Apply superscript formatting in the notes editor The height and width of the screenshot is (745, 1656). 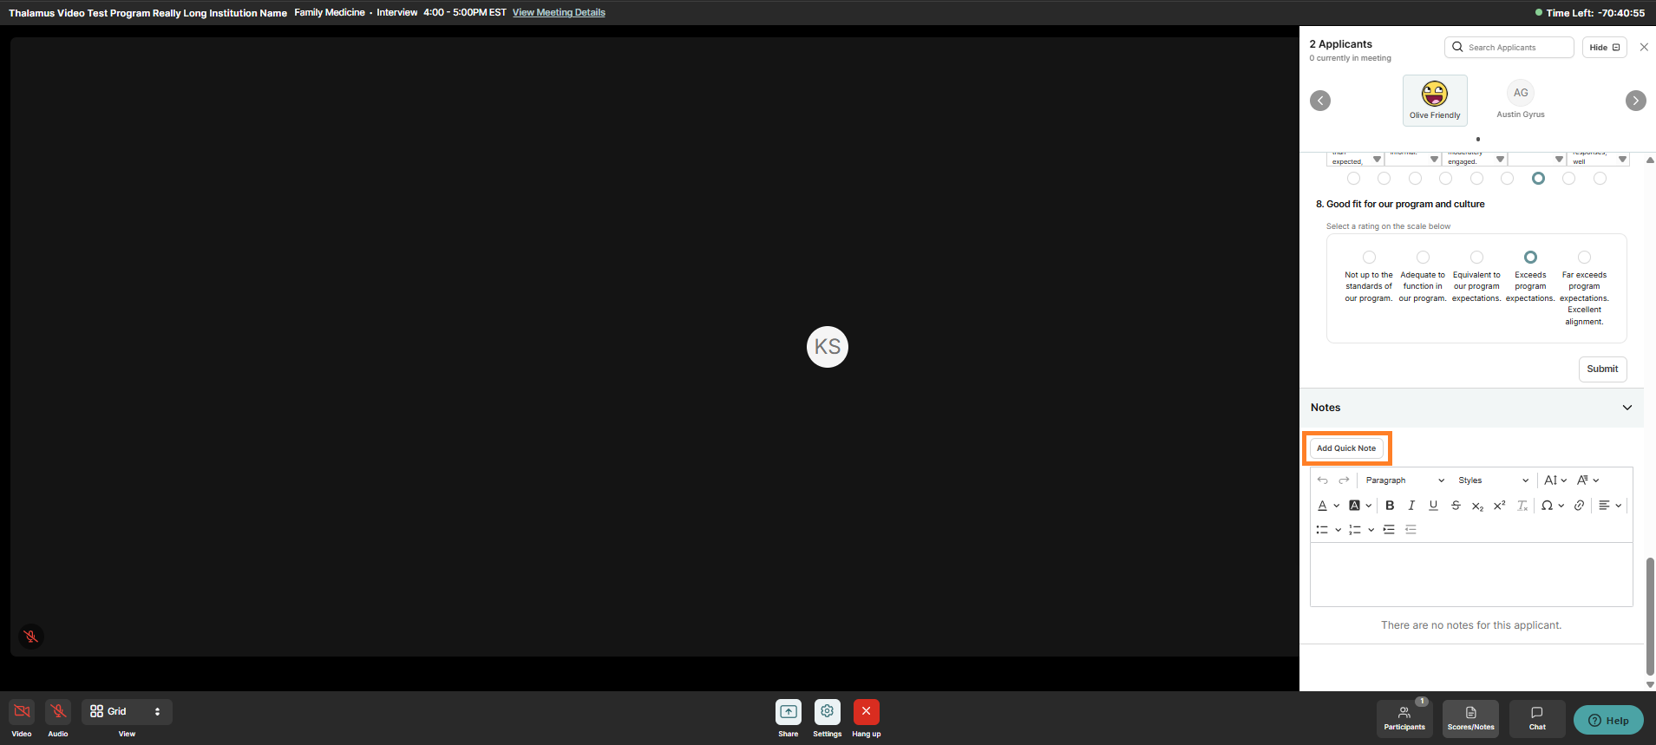(1499, 506)
